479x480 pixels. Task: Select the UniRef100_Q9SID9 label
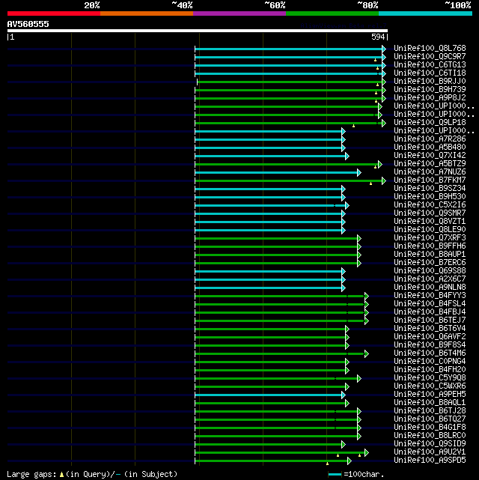point(430,444)
